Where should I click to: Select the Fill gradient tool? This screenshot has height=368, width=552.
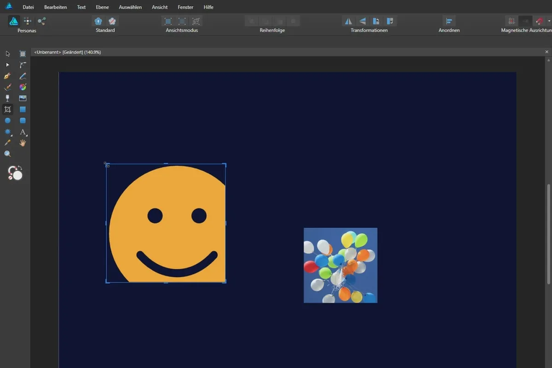[x=23, y=87]
